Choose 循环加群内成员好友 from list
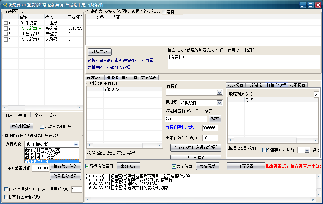This screenshot has height=204, width=323. (x=52, y=150)
